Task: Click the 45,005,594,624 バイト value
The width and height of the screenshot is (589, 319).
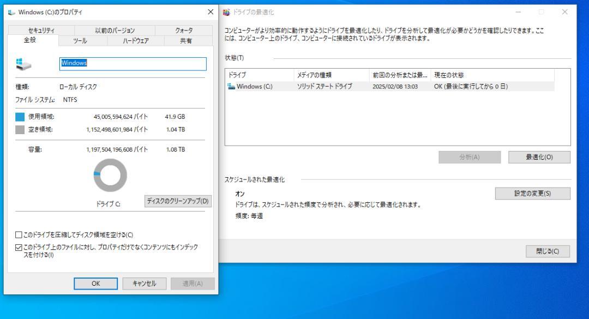Action: [x=121, y=117]
